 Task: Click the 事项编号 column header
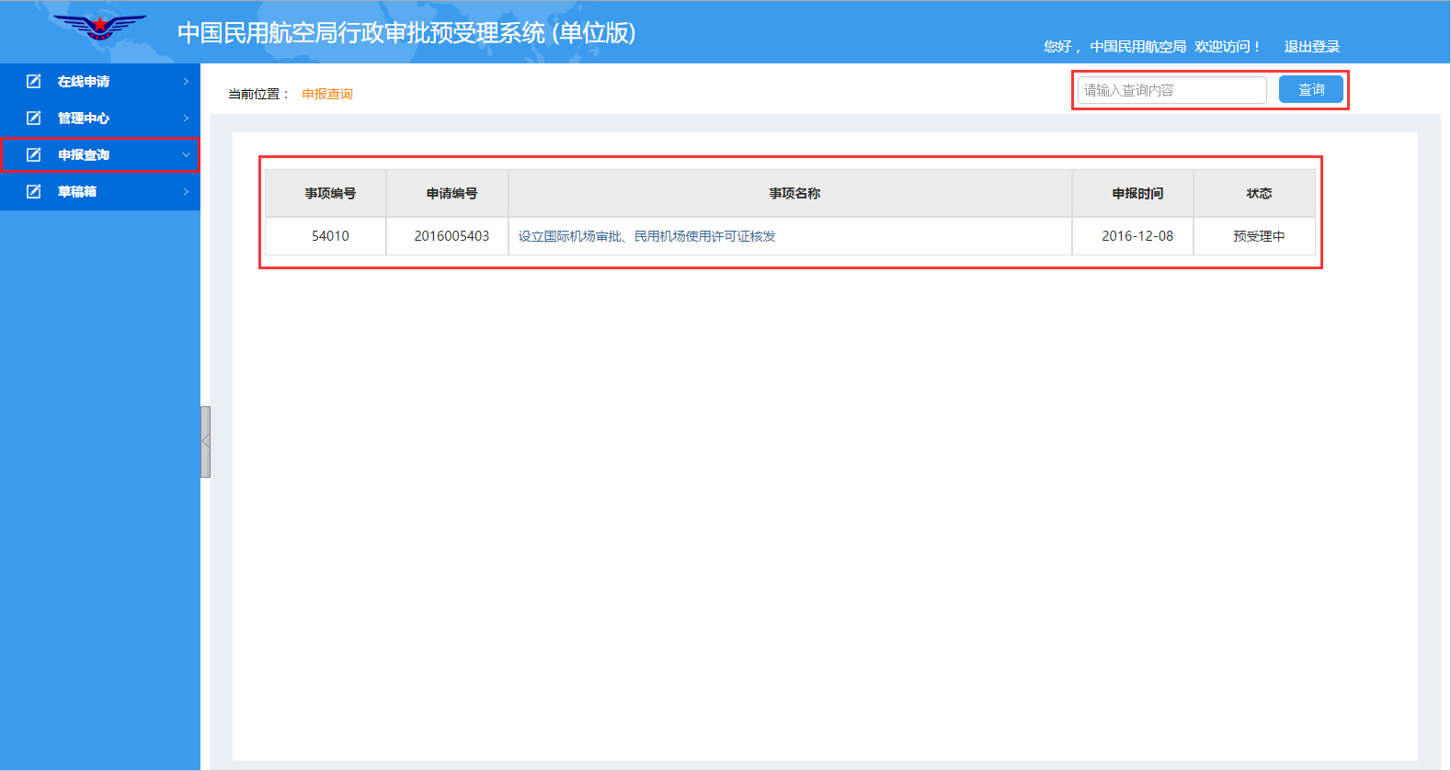click(x=326, y=193)
